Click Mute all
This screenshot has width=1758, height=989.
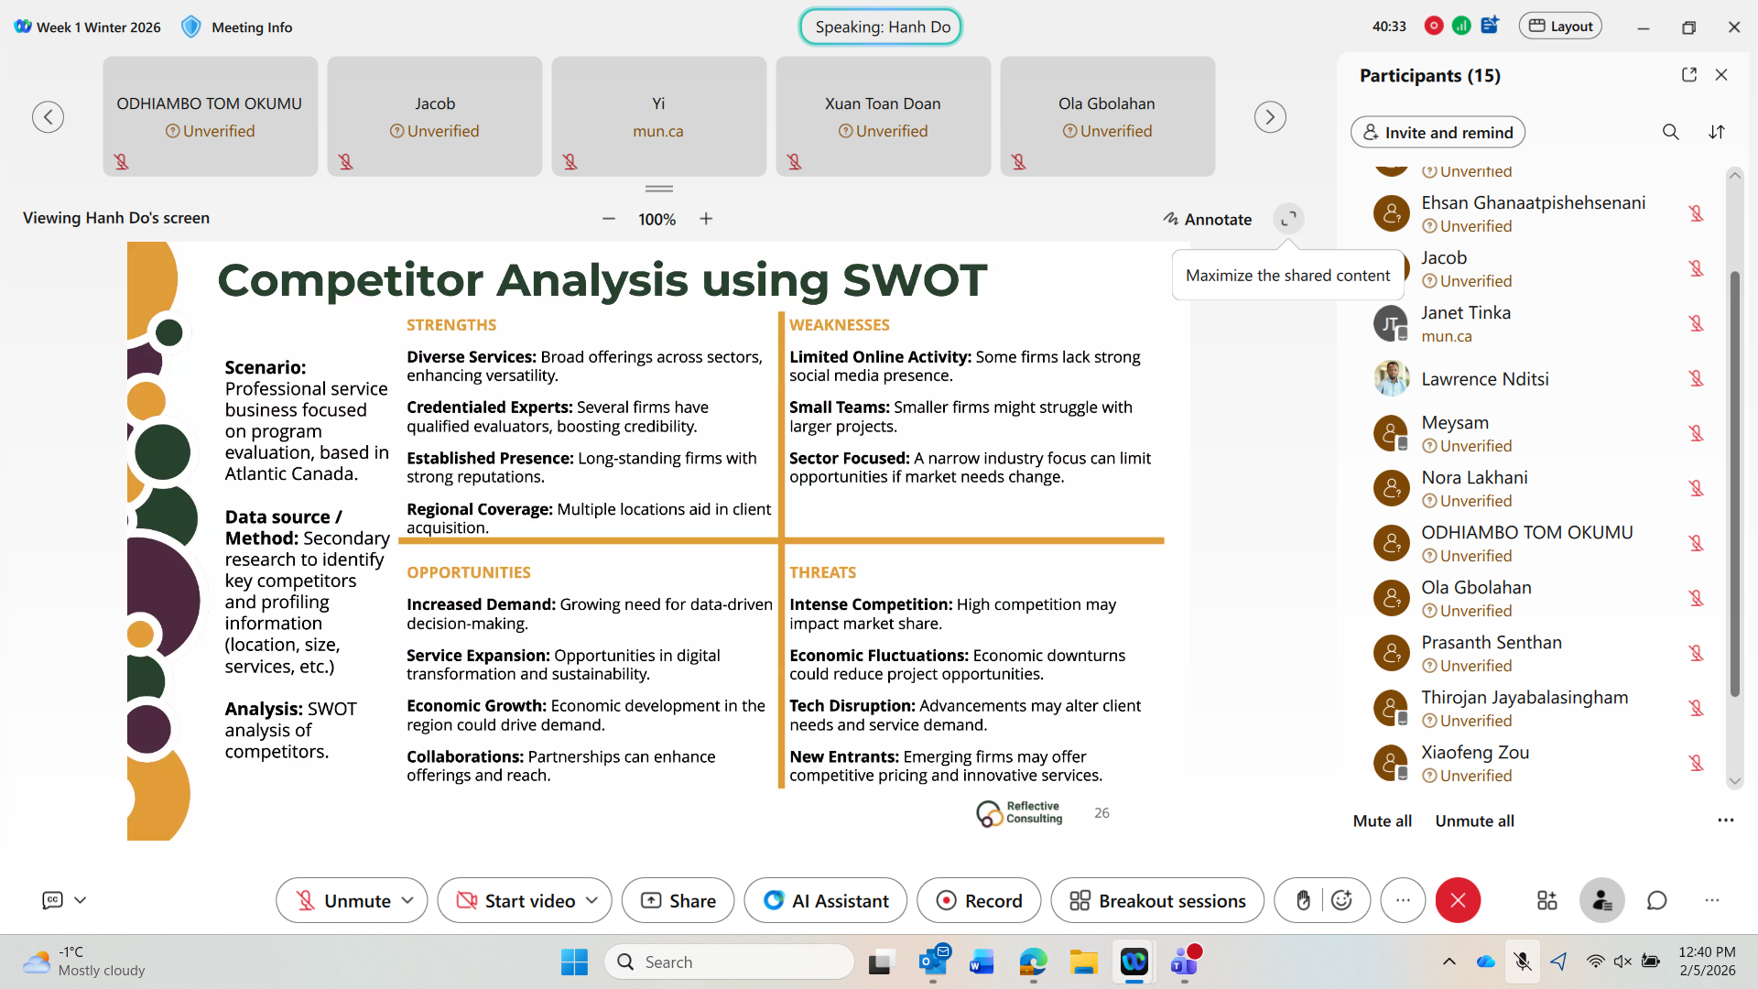click(1382, 821)
